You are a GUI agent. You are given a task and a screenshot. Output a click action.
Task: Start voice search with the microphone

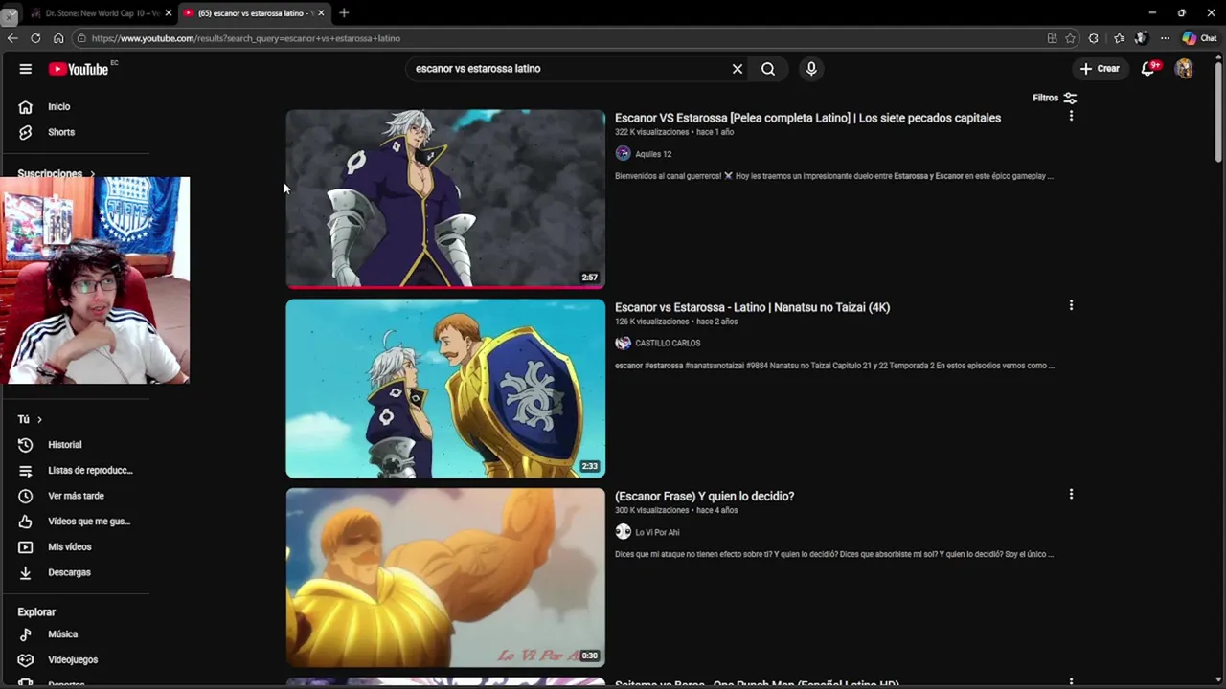(x=811, y=69)
